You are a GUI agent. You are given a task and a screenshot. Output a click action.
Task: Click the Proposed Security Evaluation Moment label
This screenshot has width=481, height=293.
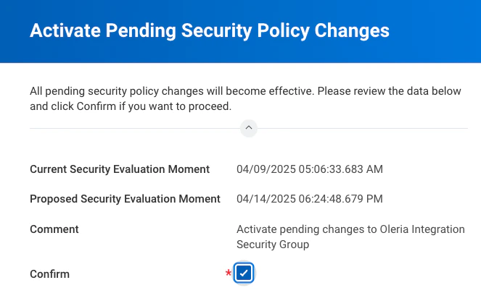[x=126, y=199]
